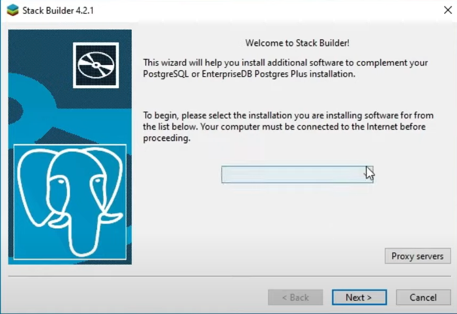Open Proxy servers settings

417,256
